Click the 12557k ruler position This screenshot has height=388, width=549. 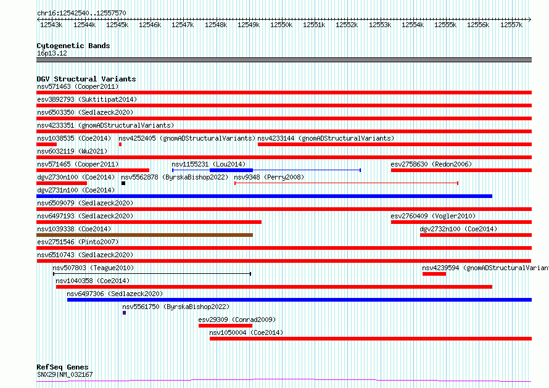pos(511,25)
